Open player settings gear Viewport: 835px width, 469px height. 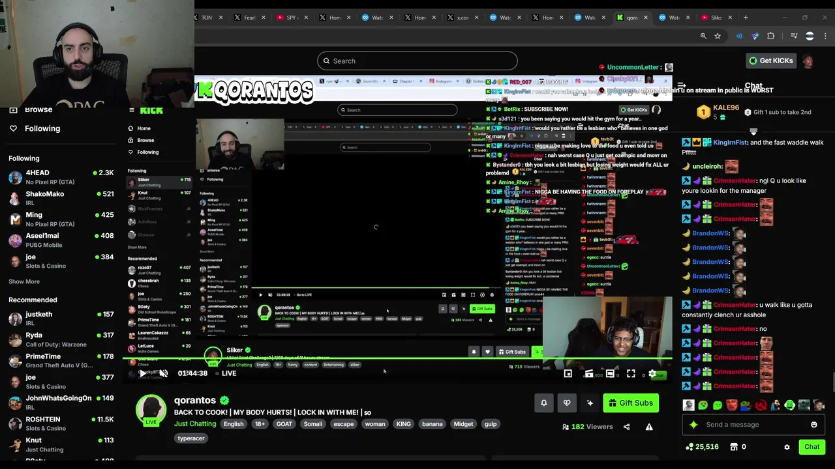[652, 374]
